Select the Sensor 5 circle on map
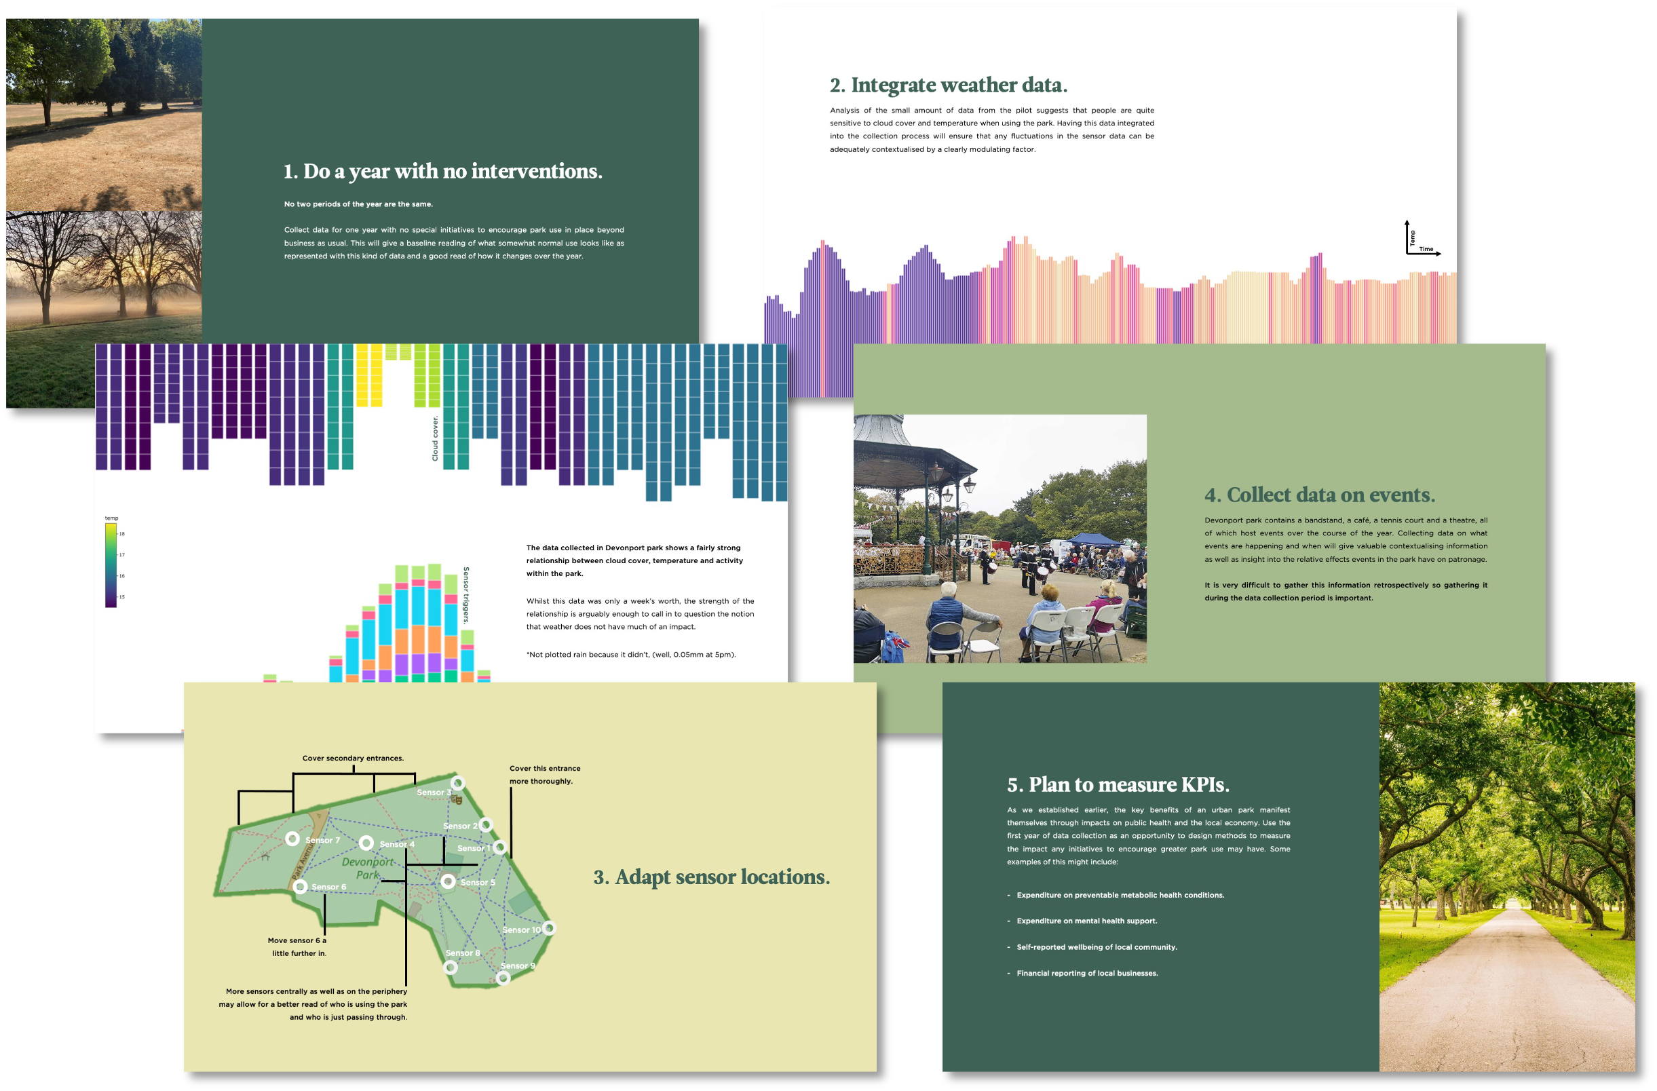Viewport: 1657px width, 1091px height. (x=449, y=881)
